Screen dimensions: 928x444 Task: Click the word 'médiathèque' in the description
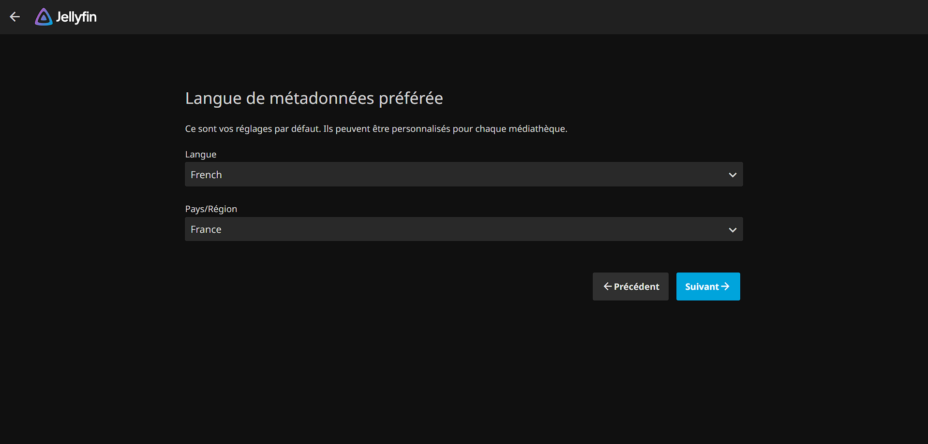point(537,129)
